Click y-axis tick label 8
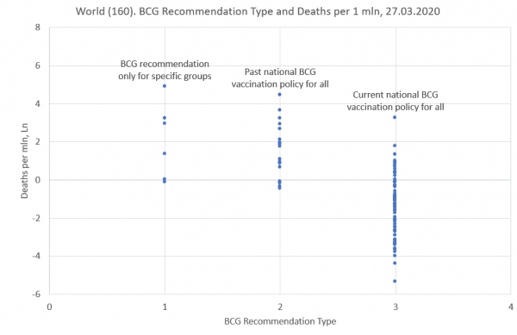The width and height of the screenshot is (517, 335). [38, 28]
